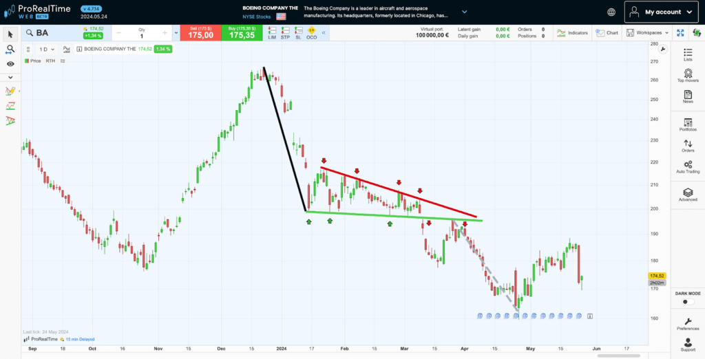The height and width of the screenshot is (359, 705).
Task: Open the Advanced tools panel
Action: [x=688, y=195]
